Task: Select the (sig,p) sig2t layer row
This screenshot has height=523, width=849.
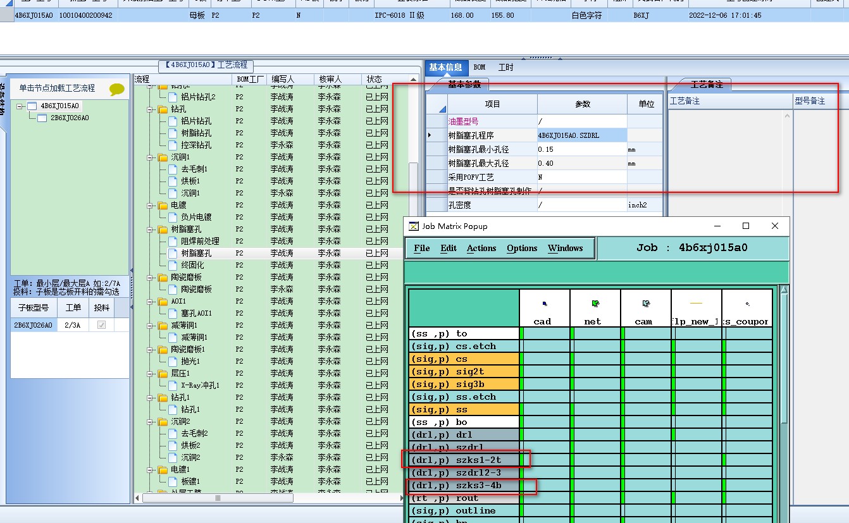Action: pos(464,371)
